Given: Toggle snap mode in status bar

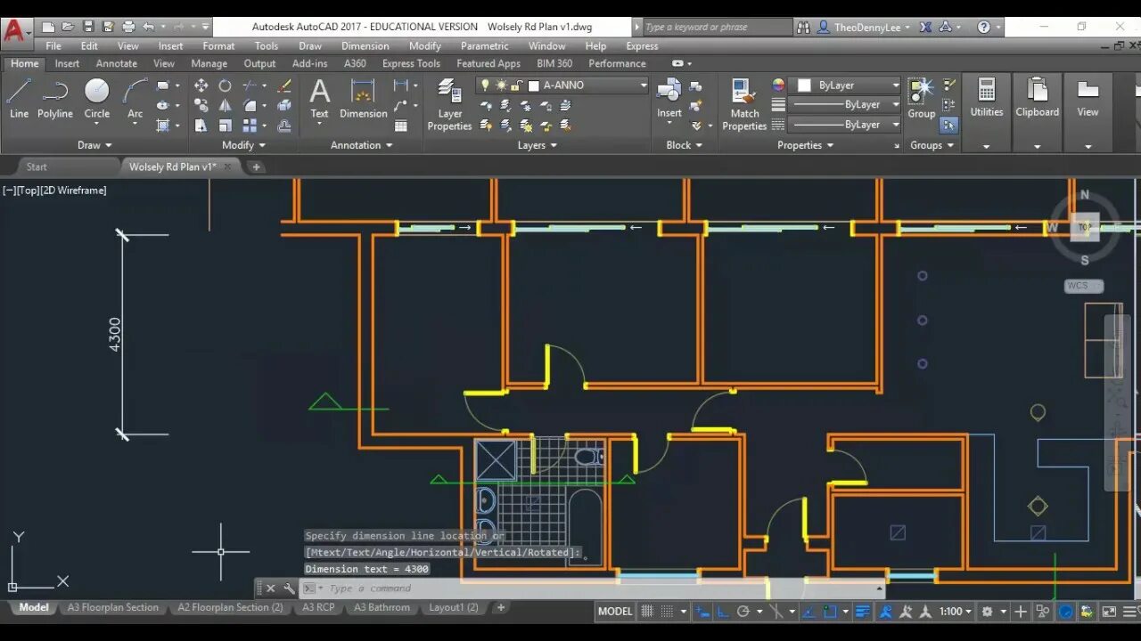Looking at the screenshot, I should click(x=667, y=612).
